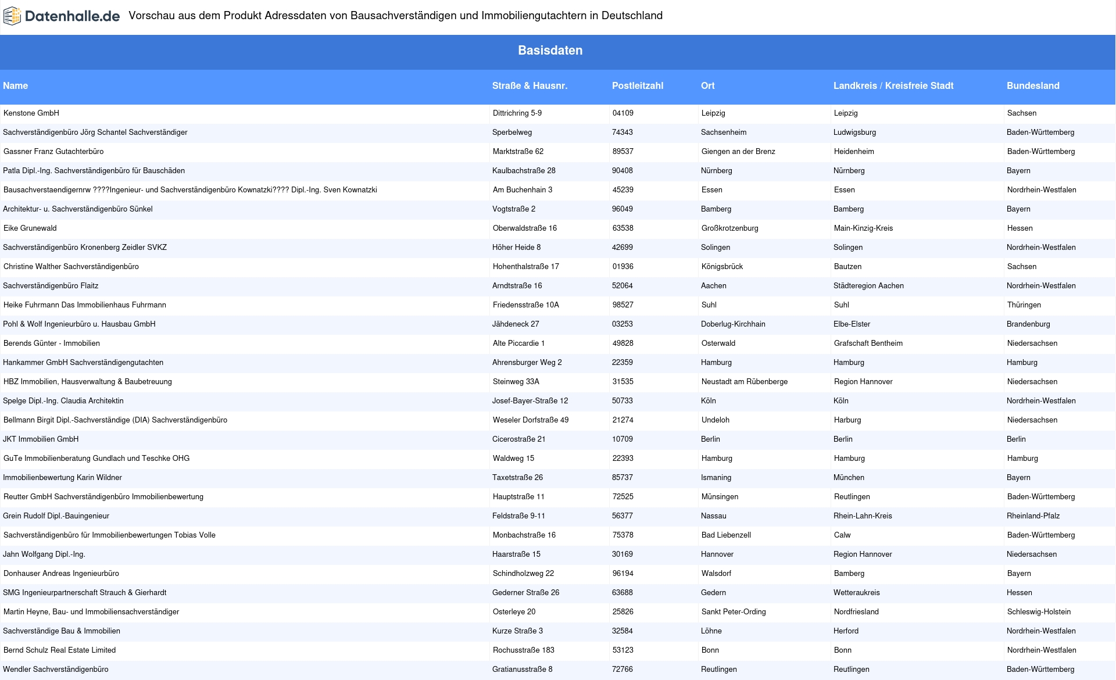Click the Ort column header

tap(707, 85)
